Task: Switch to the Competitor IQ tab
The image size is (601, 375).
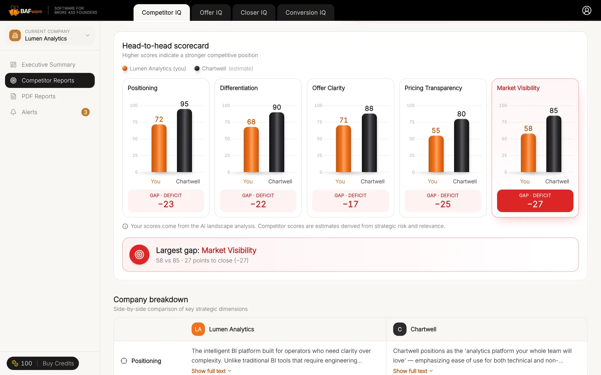Action: (x=162, y=12)
